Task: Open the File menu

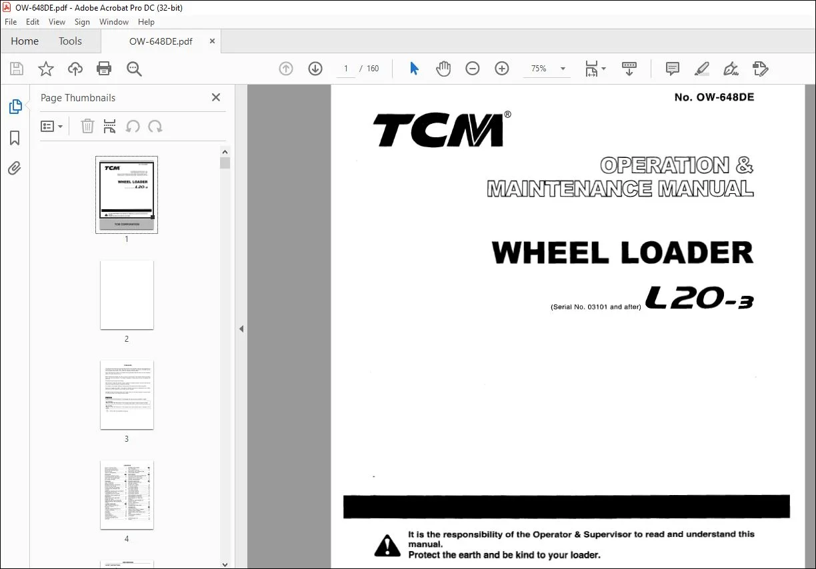Action: (x=11, y=22)
